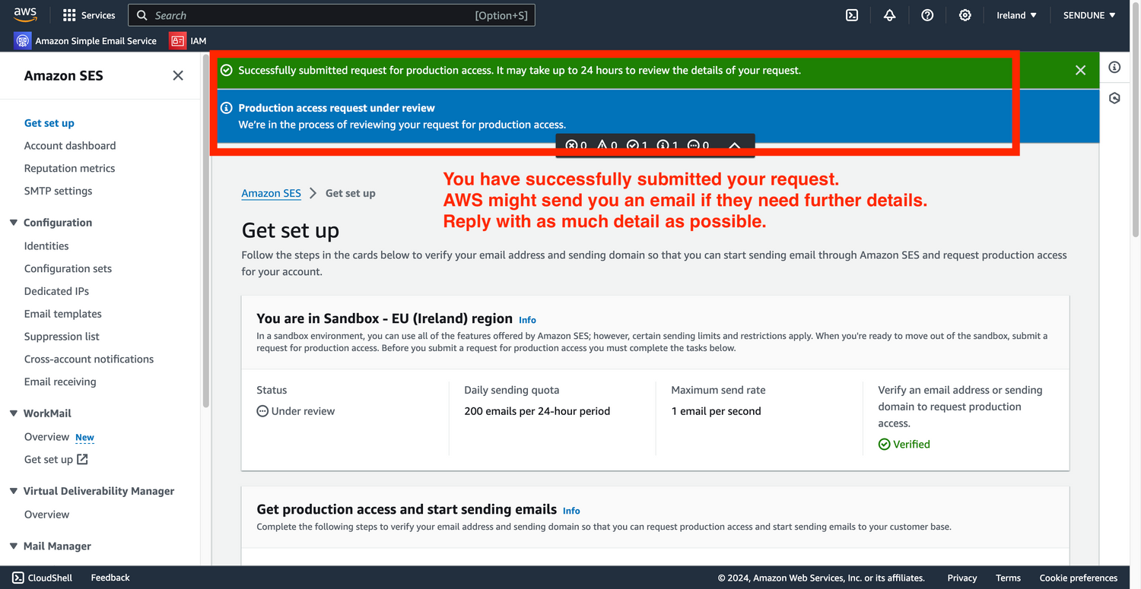Open the SENDUNE account dropdown

click(1089, 15)
